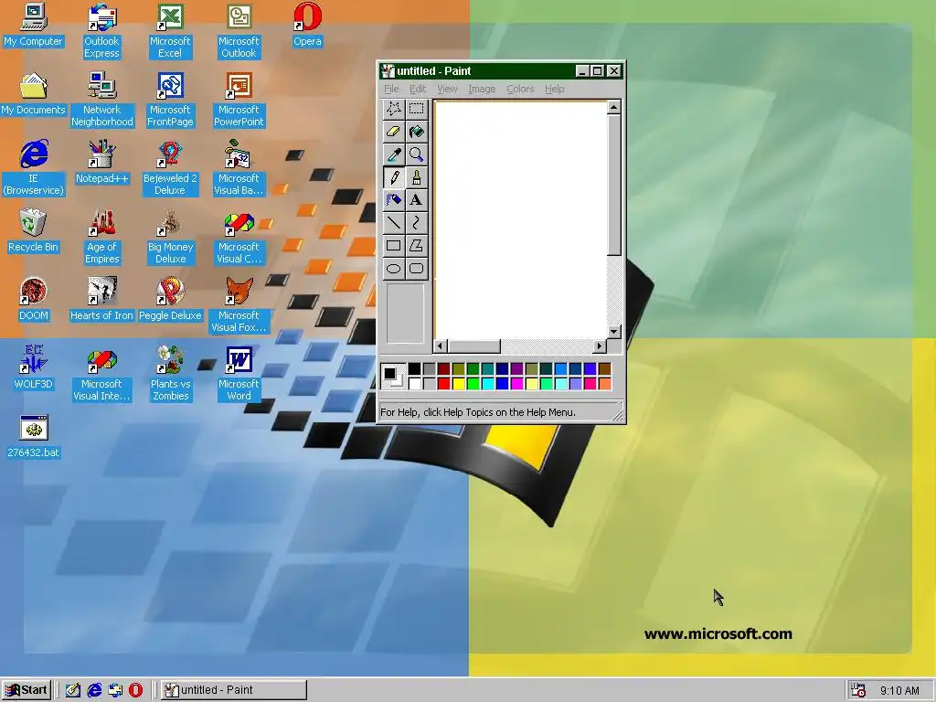Open the File menu in Paint

point(391,89)
